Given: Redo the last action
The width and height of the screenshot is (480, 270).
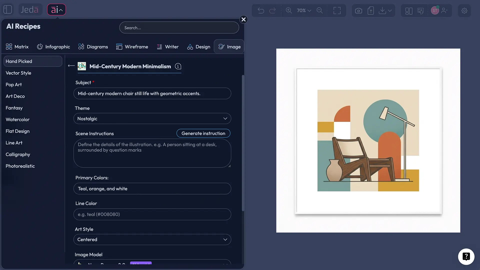Looking at the screenshot, I should [x=272, y=10].
